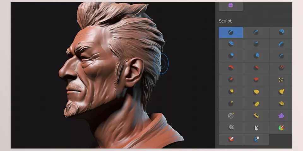Screen dimensions: 303x151
Task: Pick the Inflate brush
Action: coord(231,56)
